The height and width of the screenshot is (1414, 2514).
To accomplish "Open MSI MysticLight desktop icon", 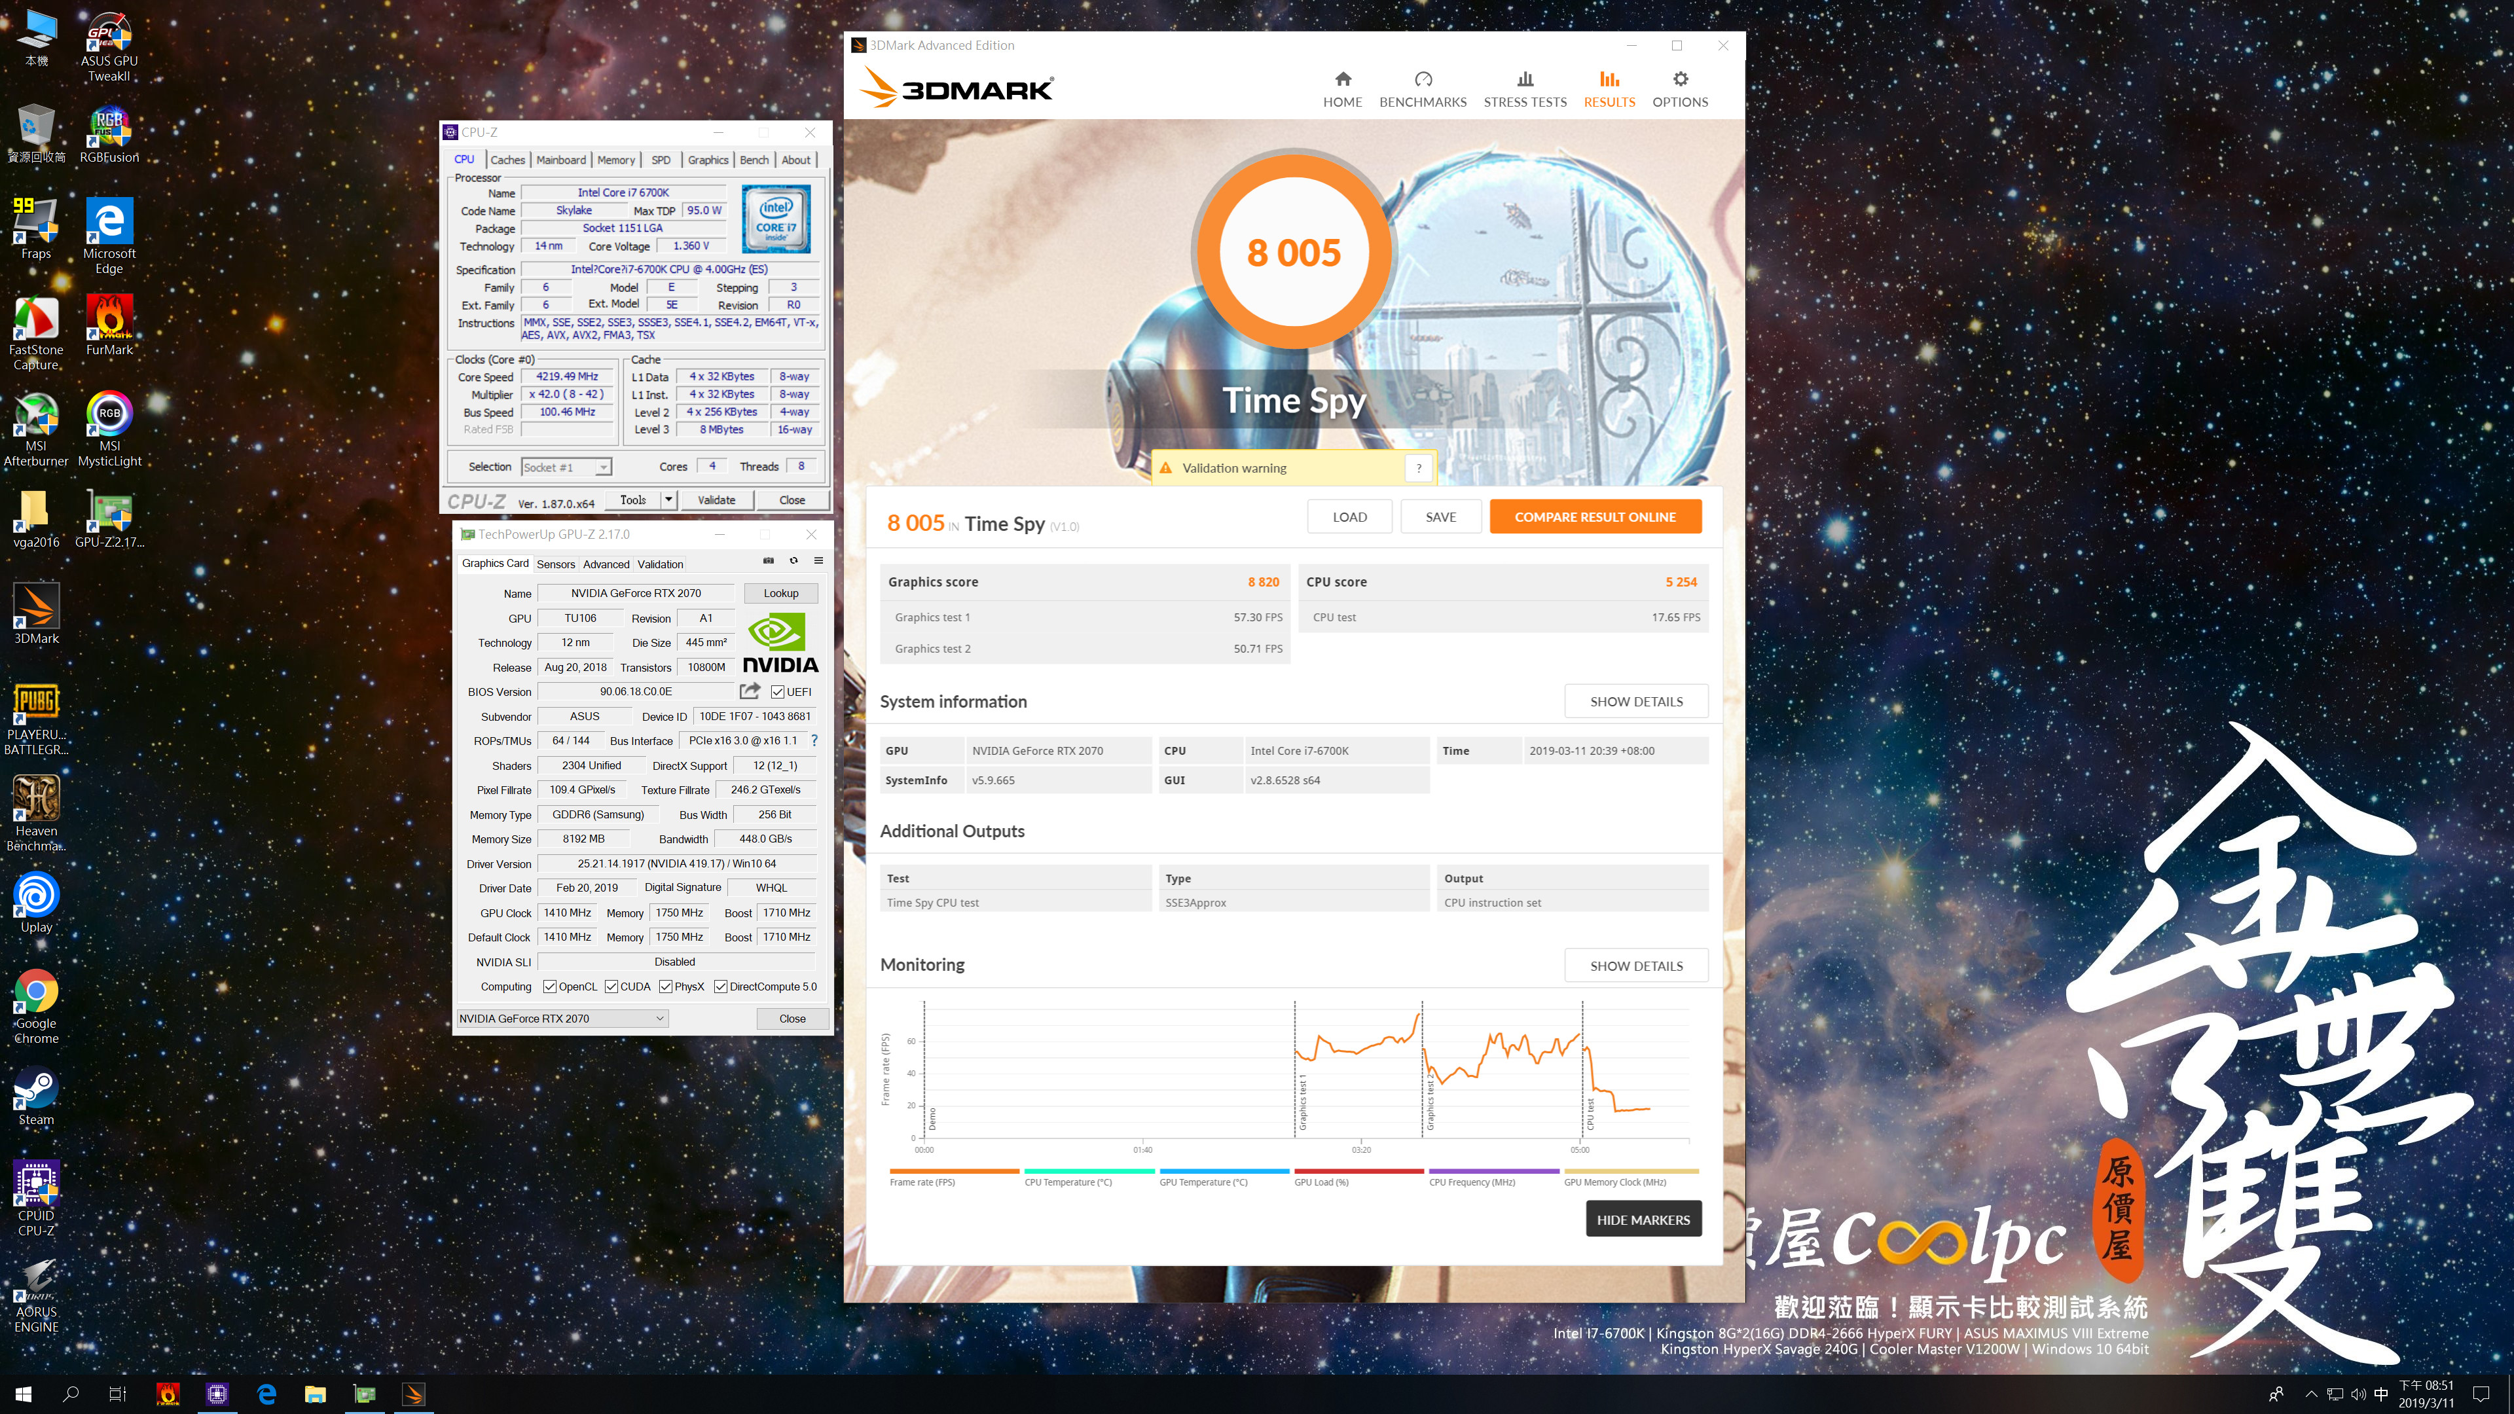I will 109,428.
